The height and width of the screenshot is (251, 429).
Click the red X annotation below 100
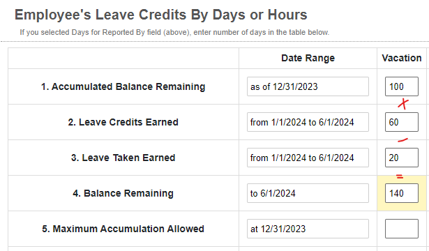tap(403, 104)
